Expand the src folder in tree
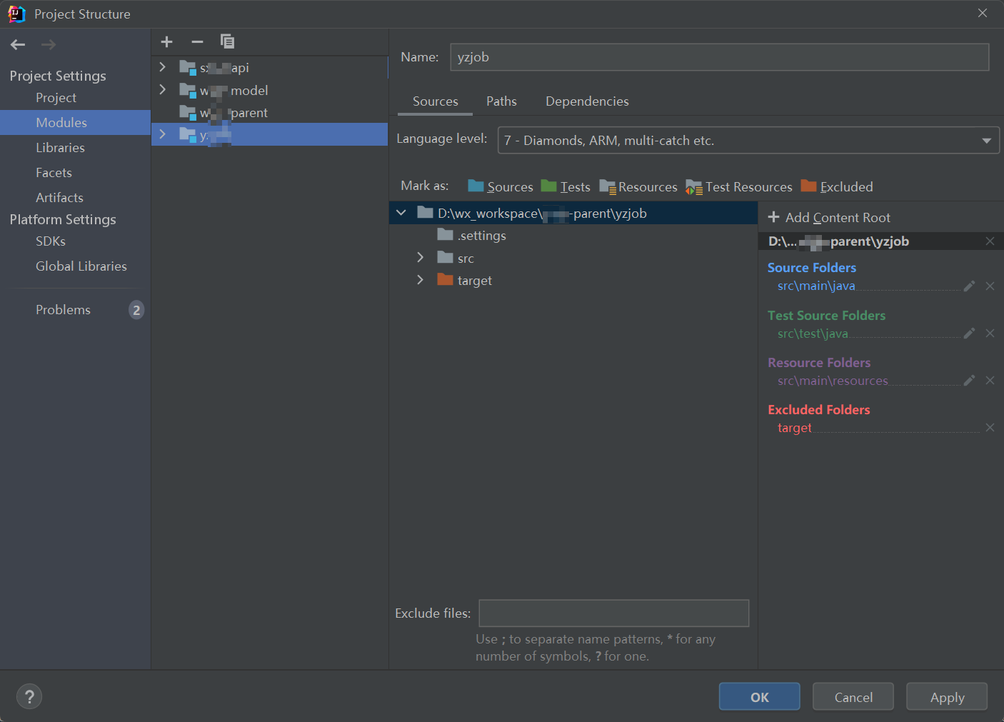The height and width of the screenshot is (722, 1004). tap(420, 257)
